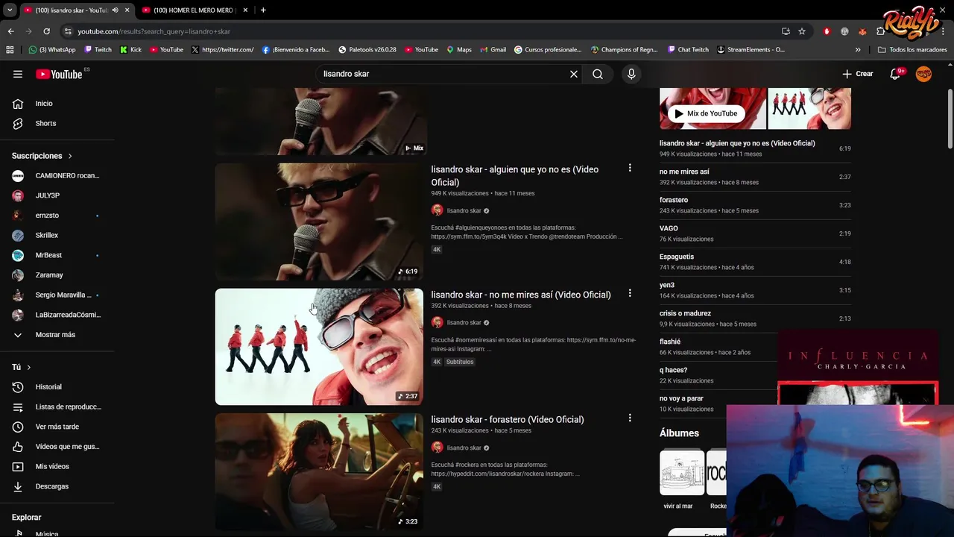This screenshot has height=537, width=954.
Task: Run the search with the magnifier button
Action: [598, 74]
